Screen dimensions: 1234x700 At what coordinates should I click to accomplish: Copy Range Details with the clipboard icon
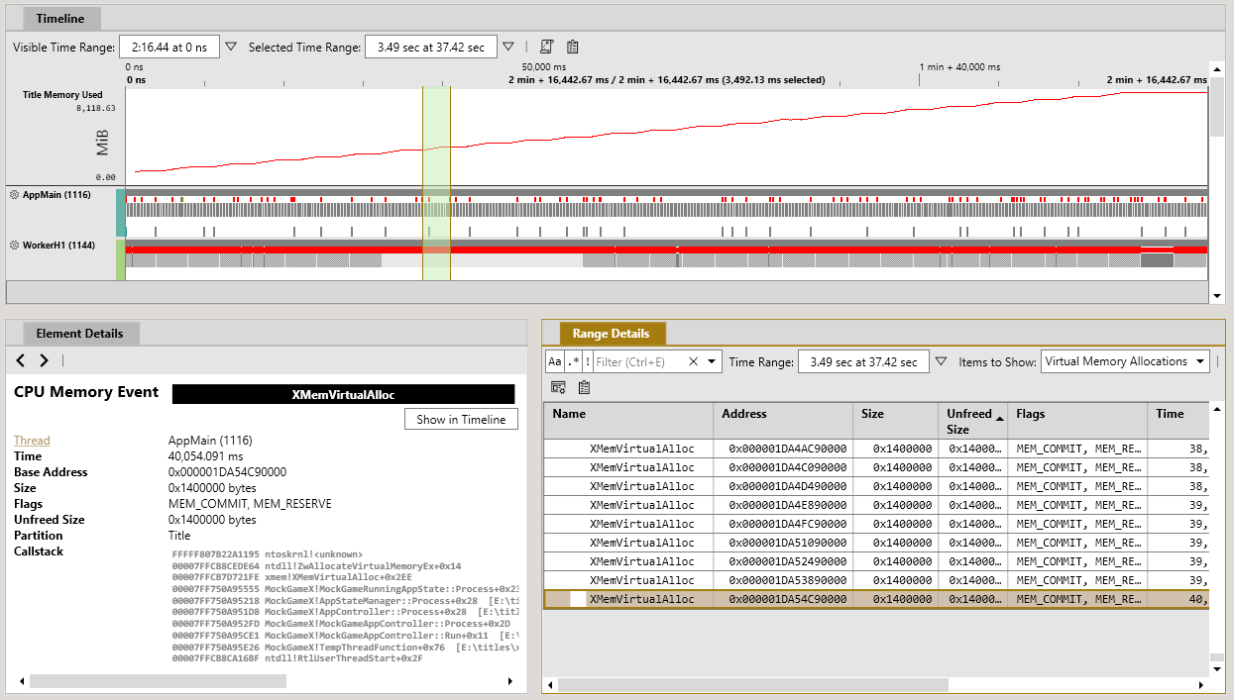point(584,387)
